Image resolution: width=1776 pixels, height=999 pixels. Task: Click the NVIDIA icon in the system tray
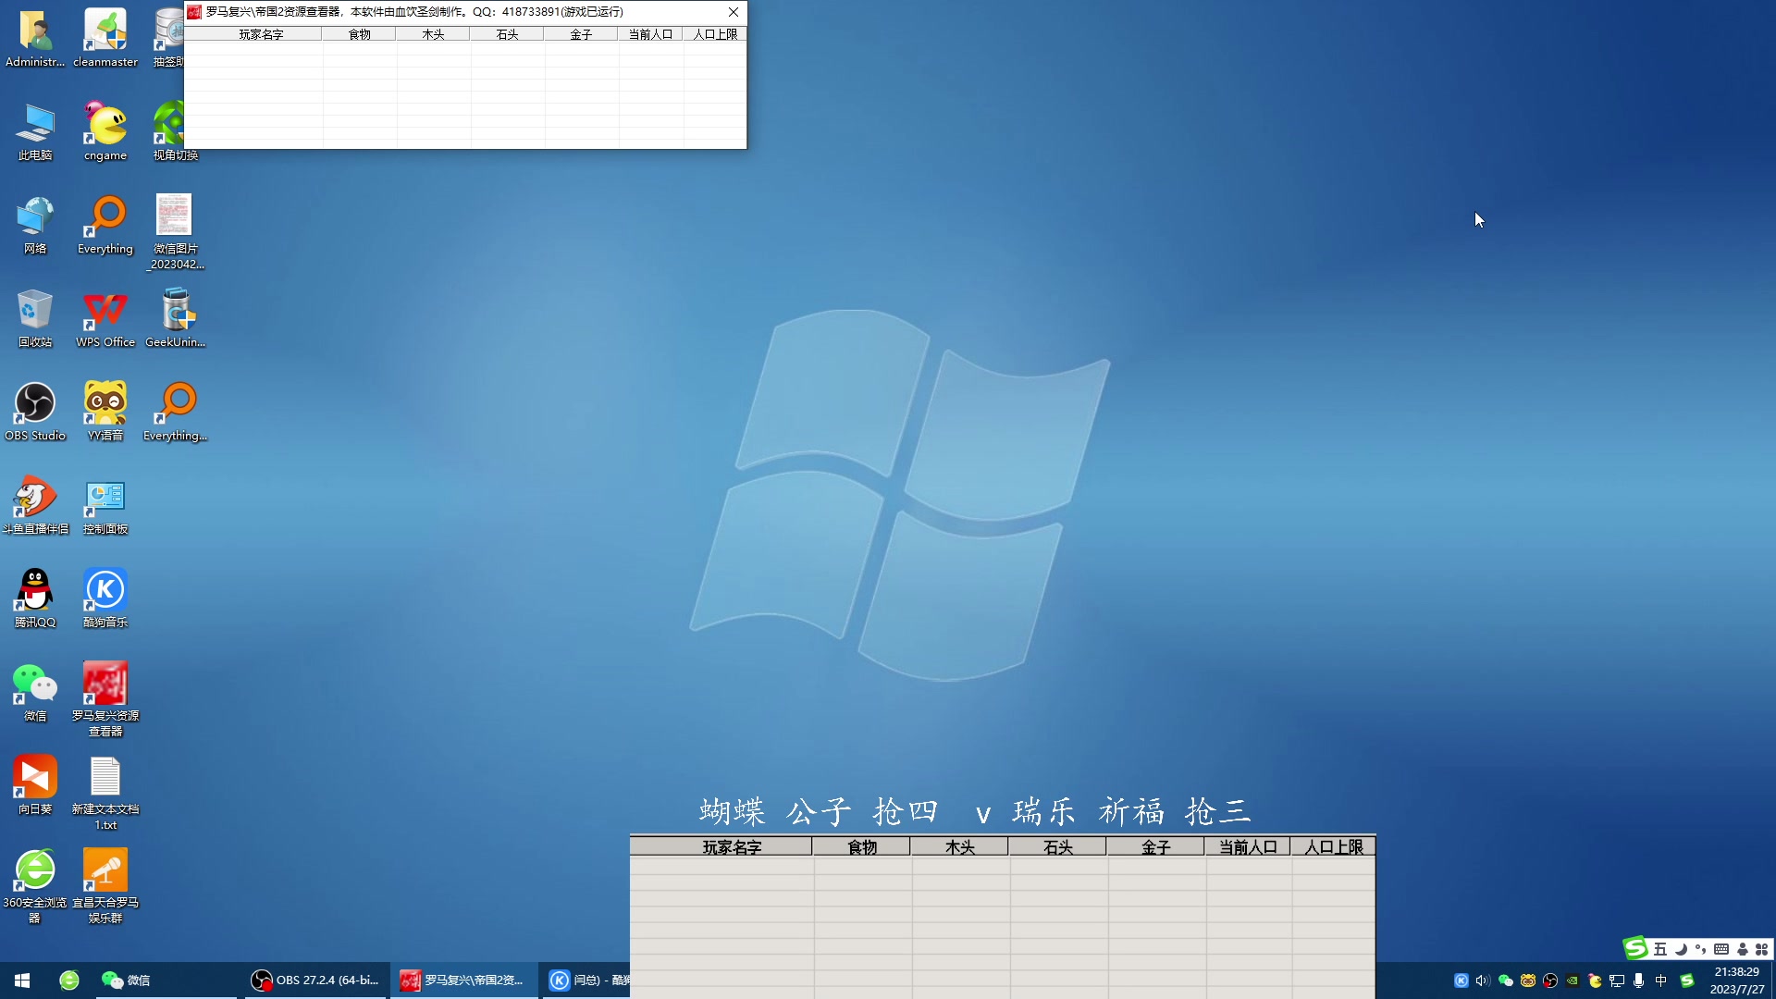point(1572,980)
